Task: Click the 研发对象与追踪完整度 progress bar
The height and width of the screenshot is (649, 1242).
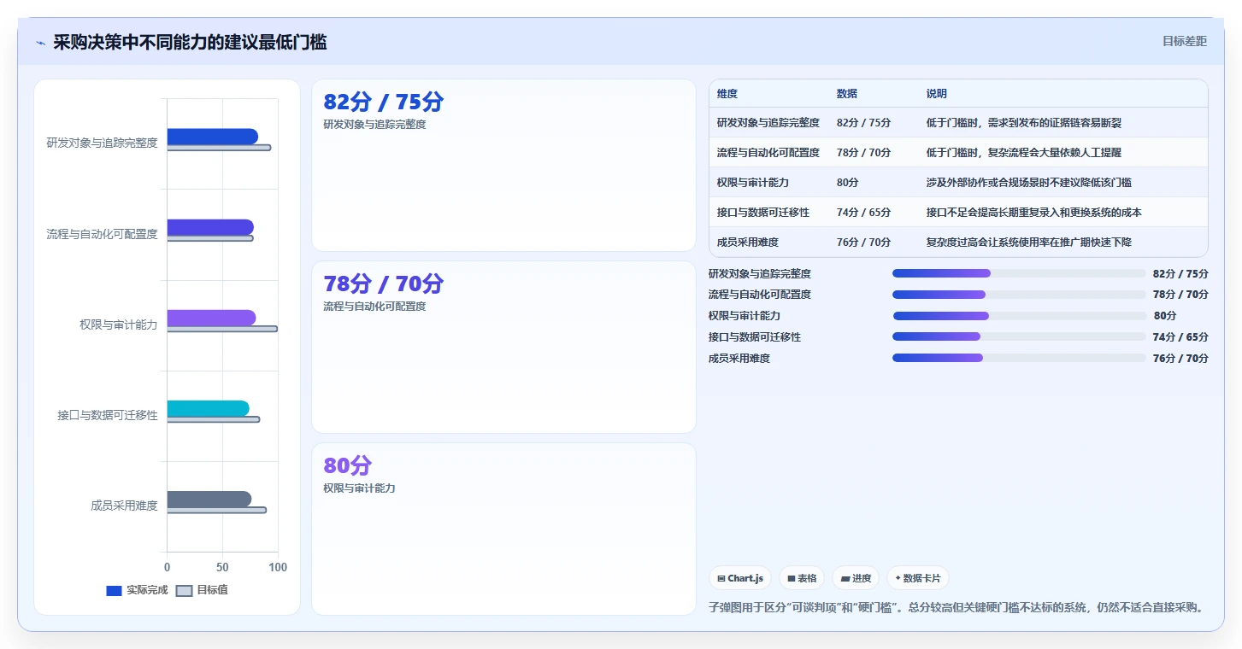Action: coord(1019,273)
